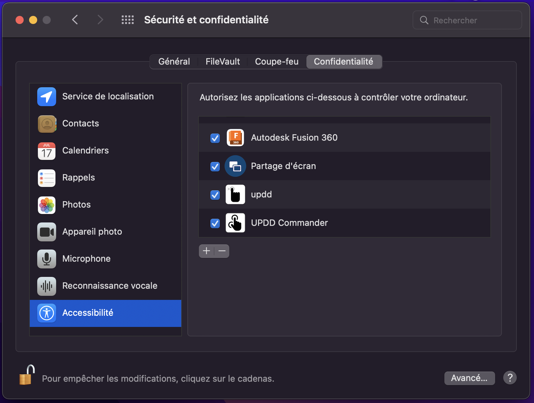Switch to the Général tab
The height and width of the screenshot is (403, 534).
click(174, 62)
